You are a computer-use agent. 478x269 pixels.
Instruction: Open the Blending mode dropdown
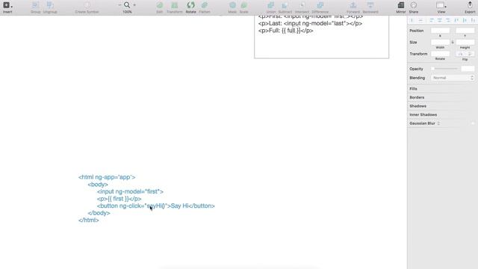[x=453, y=78]
